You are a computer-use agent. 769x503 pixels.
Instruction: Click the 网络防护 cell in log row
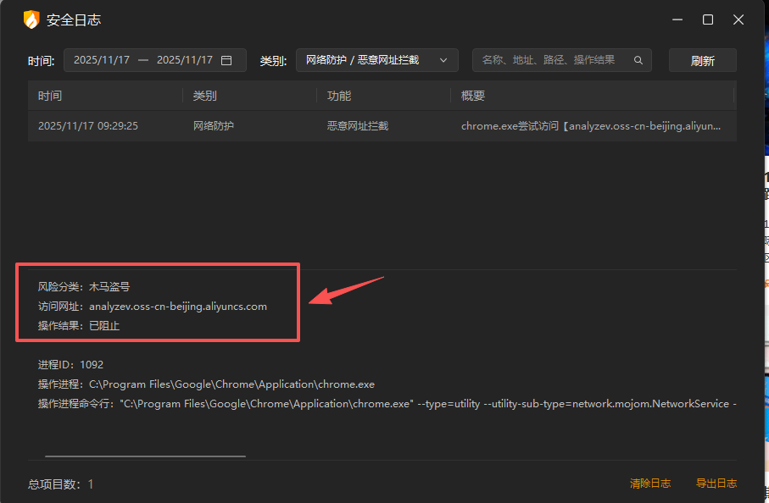[214, 126]
